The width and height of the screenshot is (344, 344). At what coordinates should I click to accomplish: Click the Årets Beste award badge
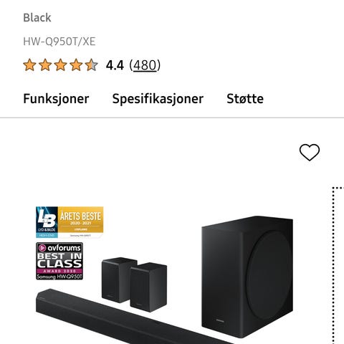point(70,222)
